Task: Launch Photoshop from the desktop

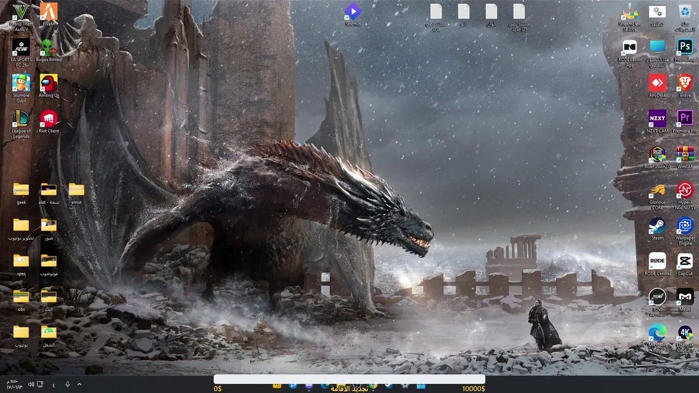Action: point(685,50)
